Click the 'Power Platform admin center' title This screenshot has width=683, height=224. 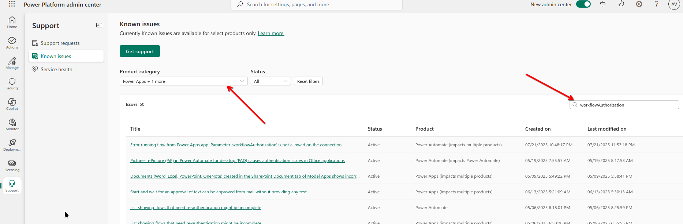(63, 4)
